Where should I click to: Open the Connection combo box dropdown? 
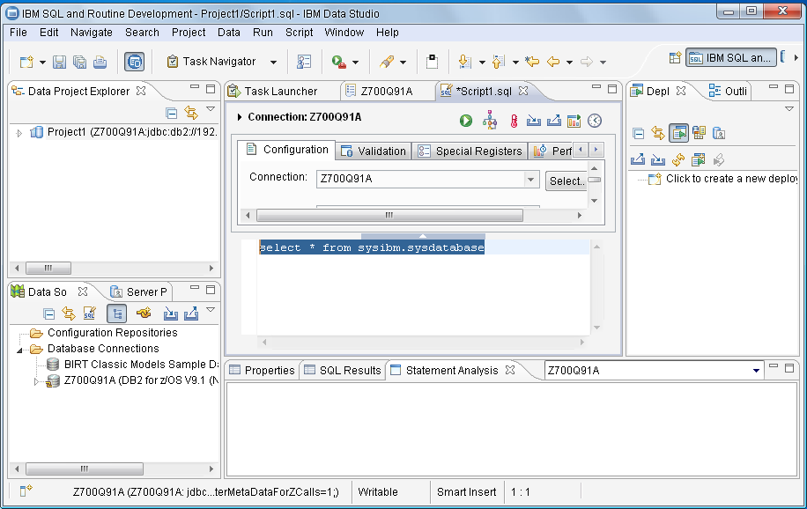[531, 180]
